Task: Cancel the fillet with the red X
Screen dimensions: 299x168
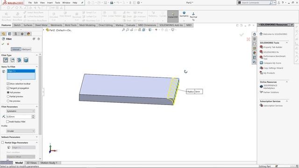Action: pyautogui.click(x=8, y=44)
